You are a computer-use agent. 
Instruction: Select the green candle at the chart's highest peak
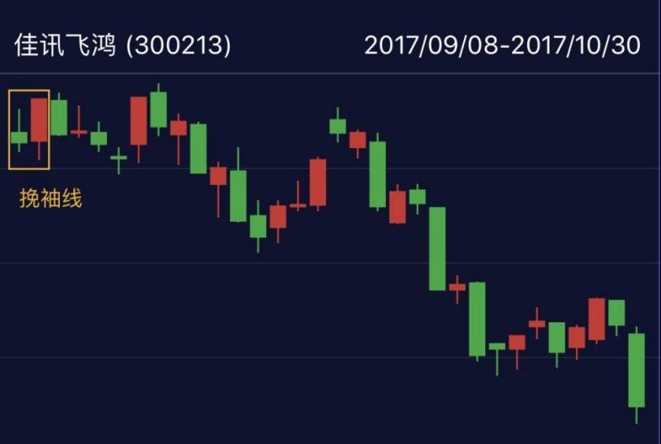point(158,109)
